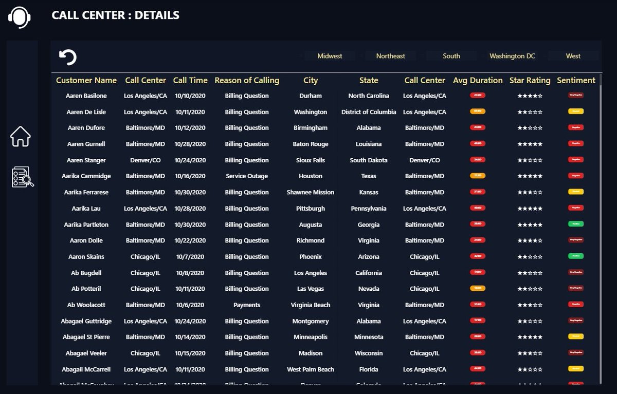This screenshot has width=617, height=394.
Task: Sort by Customer Name column header
Action: (x=86, y=81)
